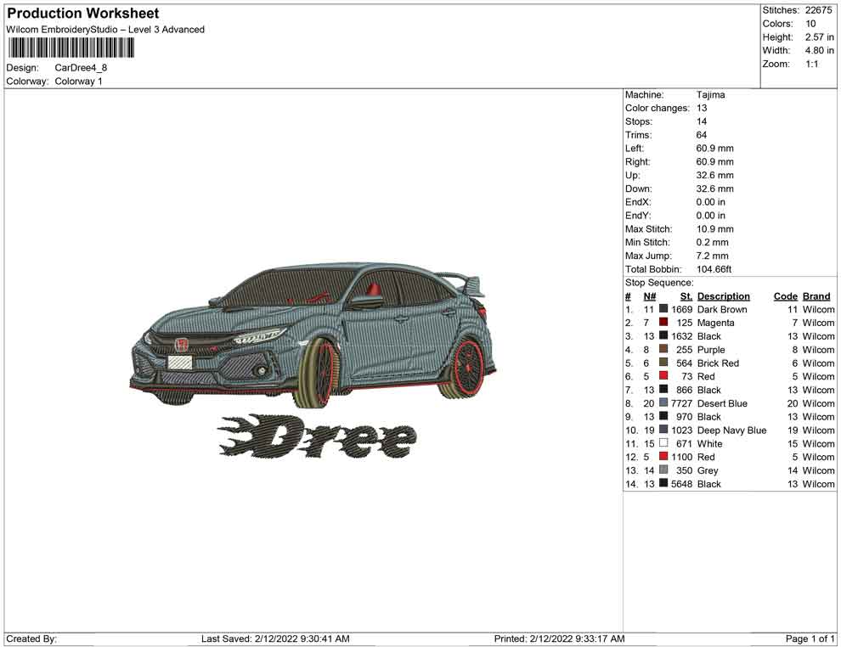Viewport: 841px width, 647px height.
Task: Click the 'Description' column header
Action: point(724,295)
